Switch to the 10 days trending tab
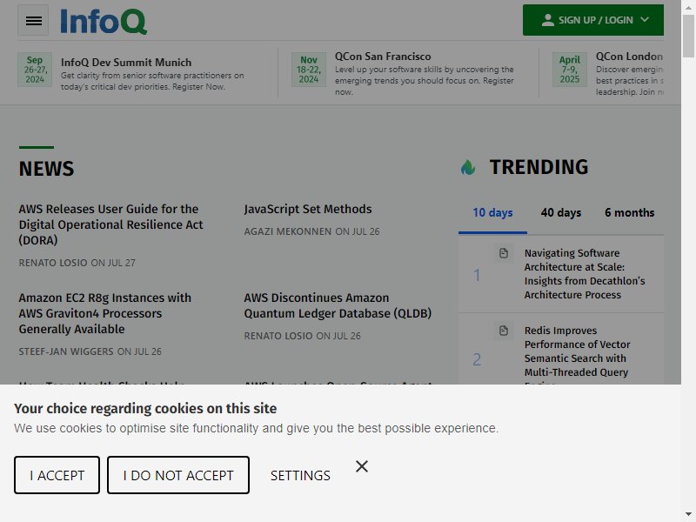Viewport: 696px width, 522px height. coord(492,212)
